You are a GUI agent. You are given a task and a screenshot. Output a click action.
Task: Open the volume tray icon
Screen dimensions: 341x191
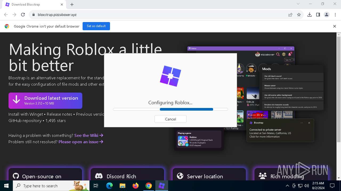(x=307, y=186)
